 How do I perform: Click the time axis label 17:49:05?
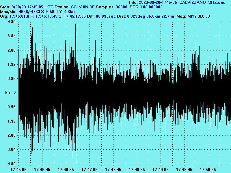(x=161, y=170)
